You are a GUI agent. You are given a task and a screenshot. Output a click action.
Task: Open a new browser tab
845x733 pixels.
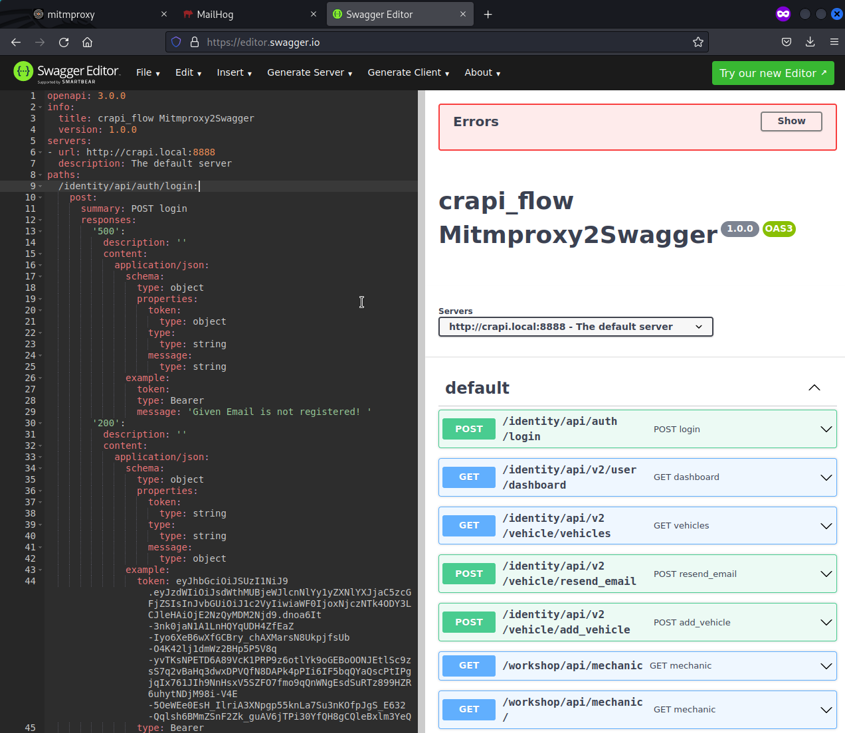(x=488, y=14)
